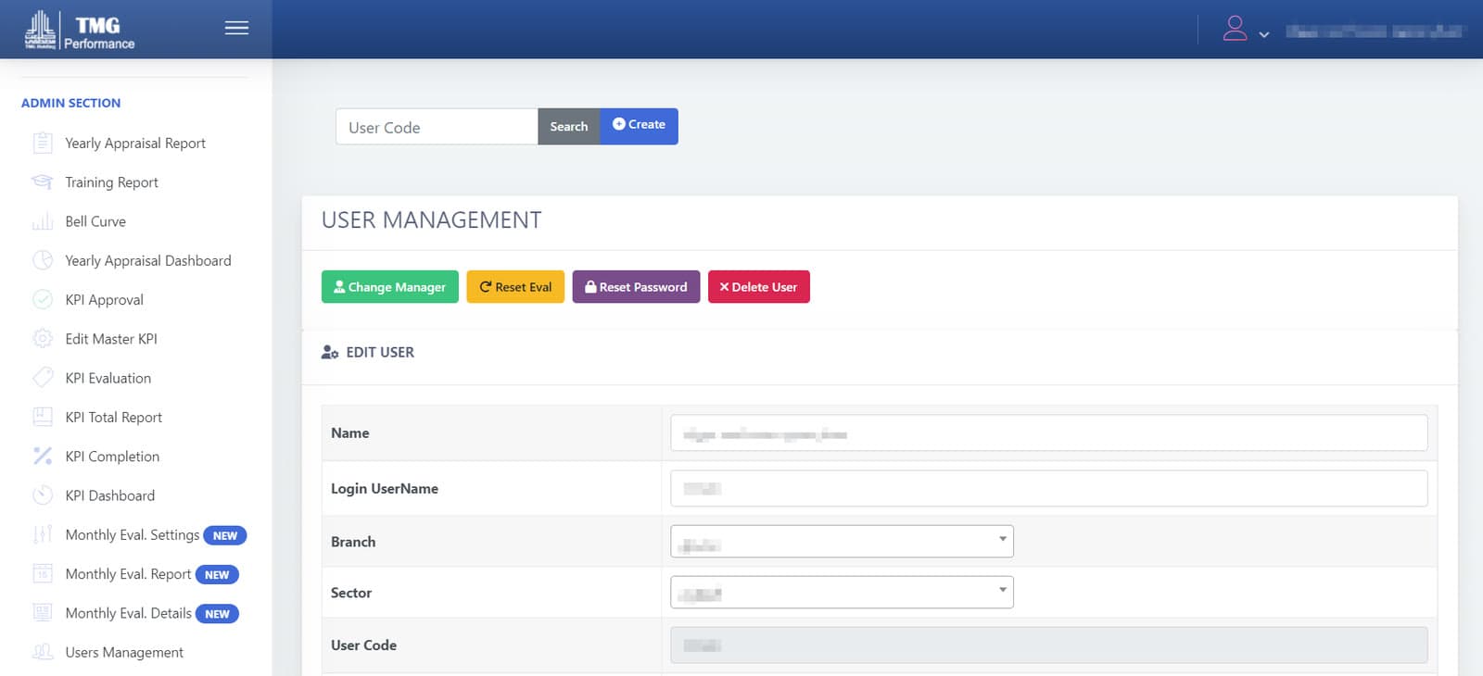
Task: Click the green Change Manager button
Action: pyautogui.click(x=390, y=287)
